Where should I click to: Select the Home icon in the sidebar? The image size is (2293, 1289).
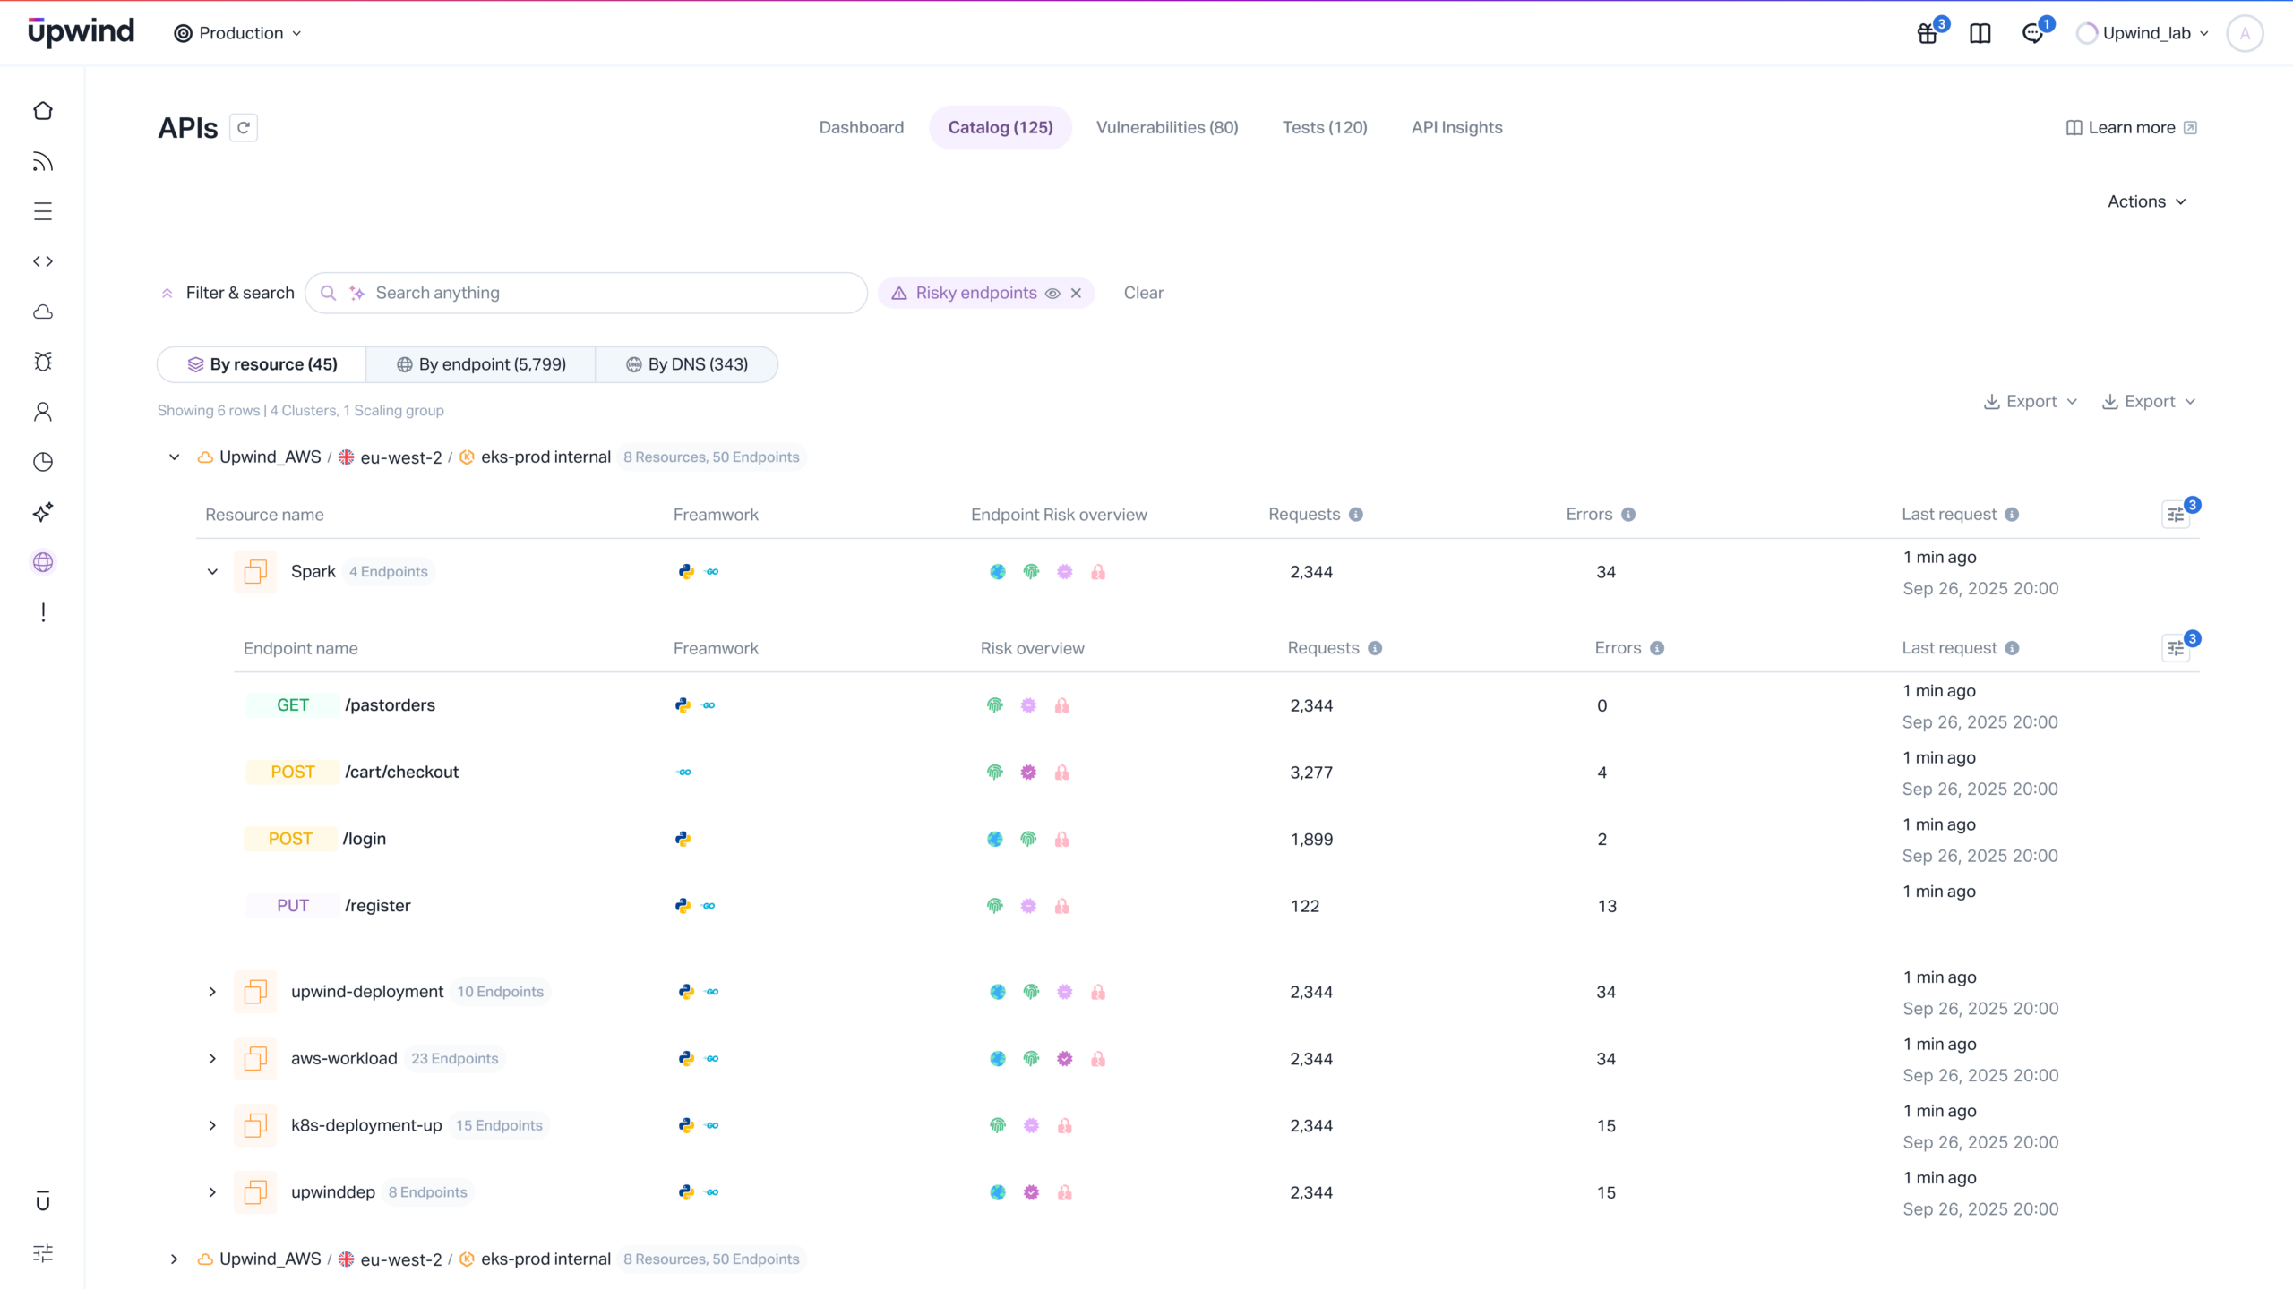pyautogui.click(x=43, y=110)
